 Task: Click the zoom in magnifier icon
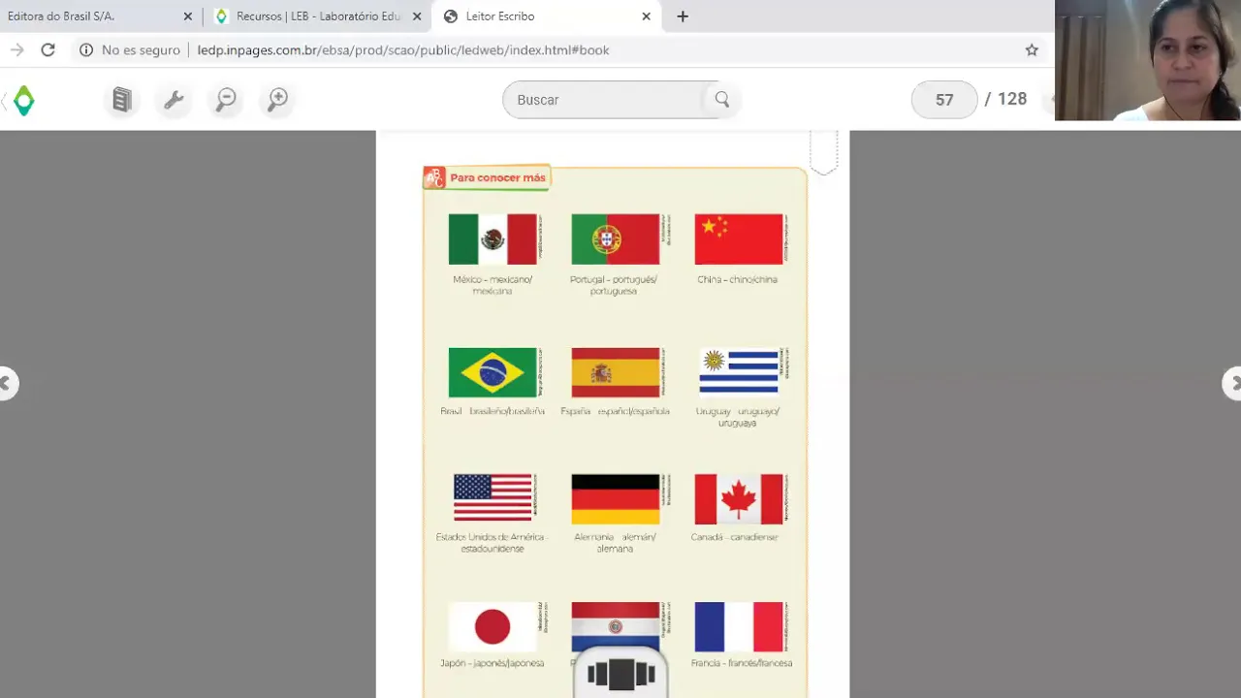(x=278, y=99)
